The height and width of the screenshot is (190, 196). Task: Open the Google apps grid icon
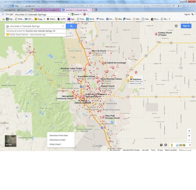tap(176, 26)
